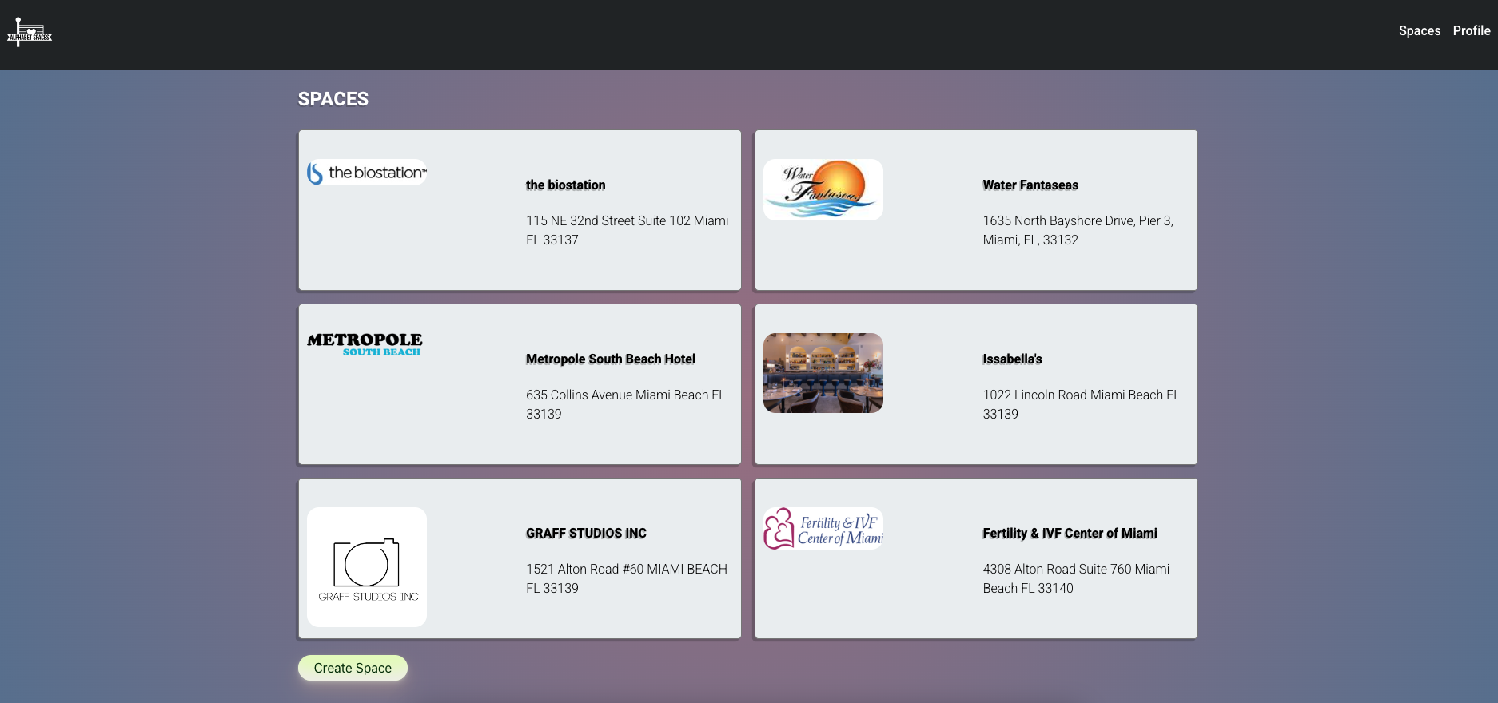Click the Metropole South Beach logo
The height and width of the screenshot is (703, 1498).
365,344
